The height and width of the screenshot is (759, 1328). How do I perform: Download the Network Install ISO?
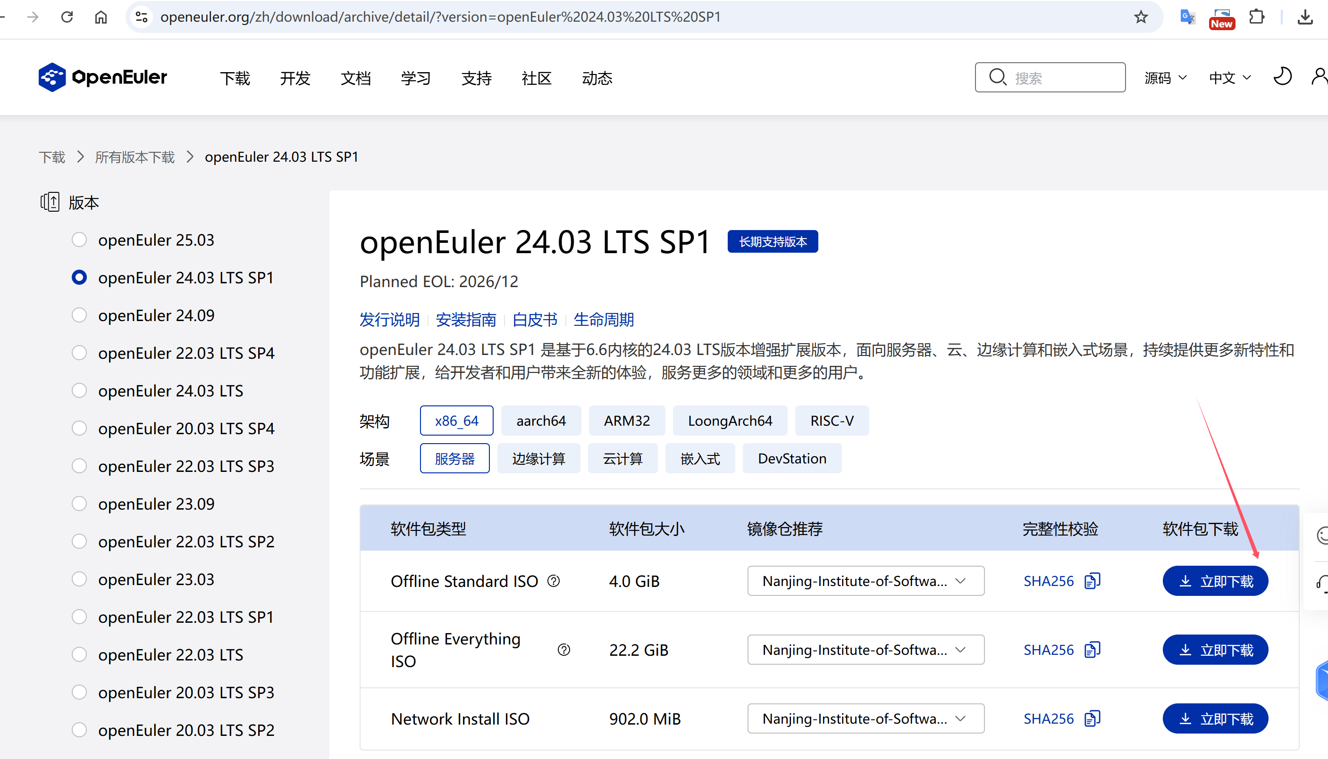(x=1215, y=718)
